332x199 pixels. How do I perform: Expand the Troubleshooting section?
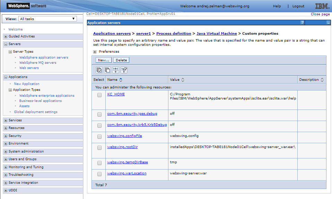click(x=6, y=175)
